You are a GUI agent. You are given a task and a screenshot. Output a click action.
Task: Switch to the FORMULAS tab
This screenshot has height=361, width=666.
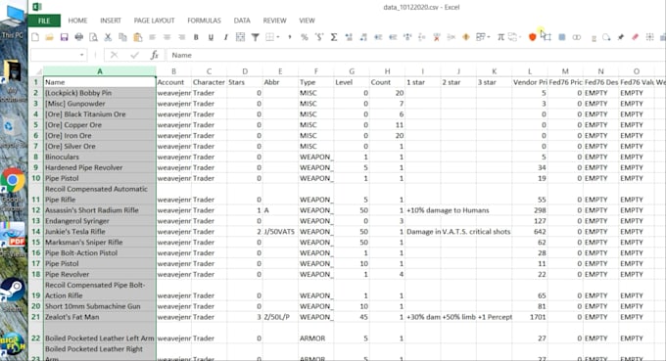click(205, 21)
